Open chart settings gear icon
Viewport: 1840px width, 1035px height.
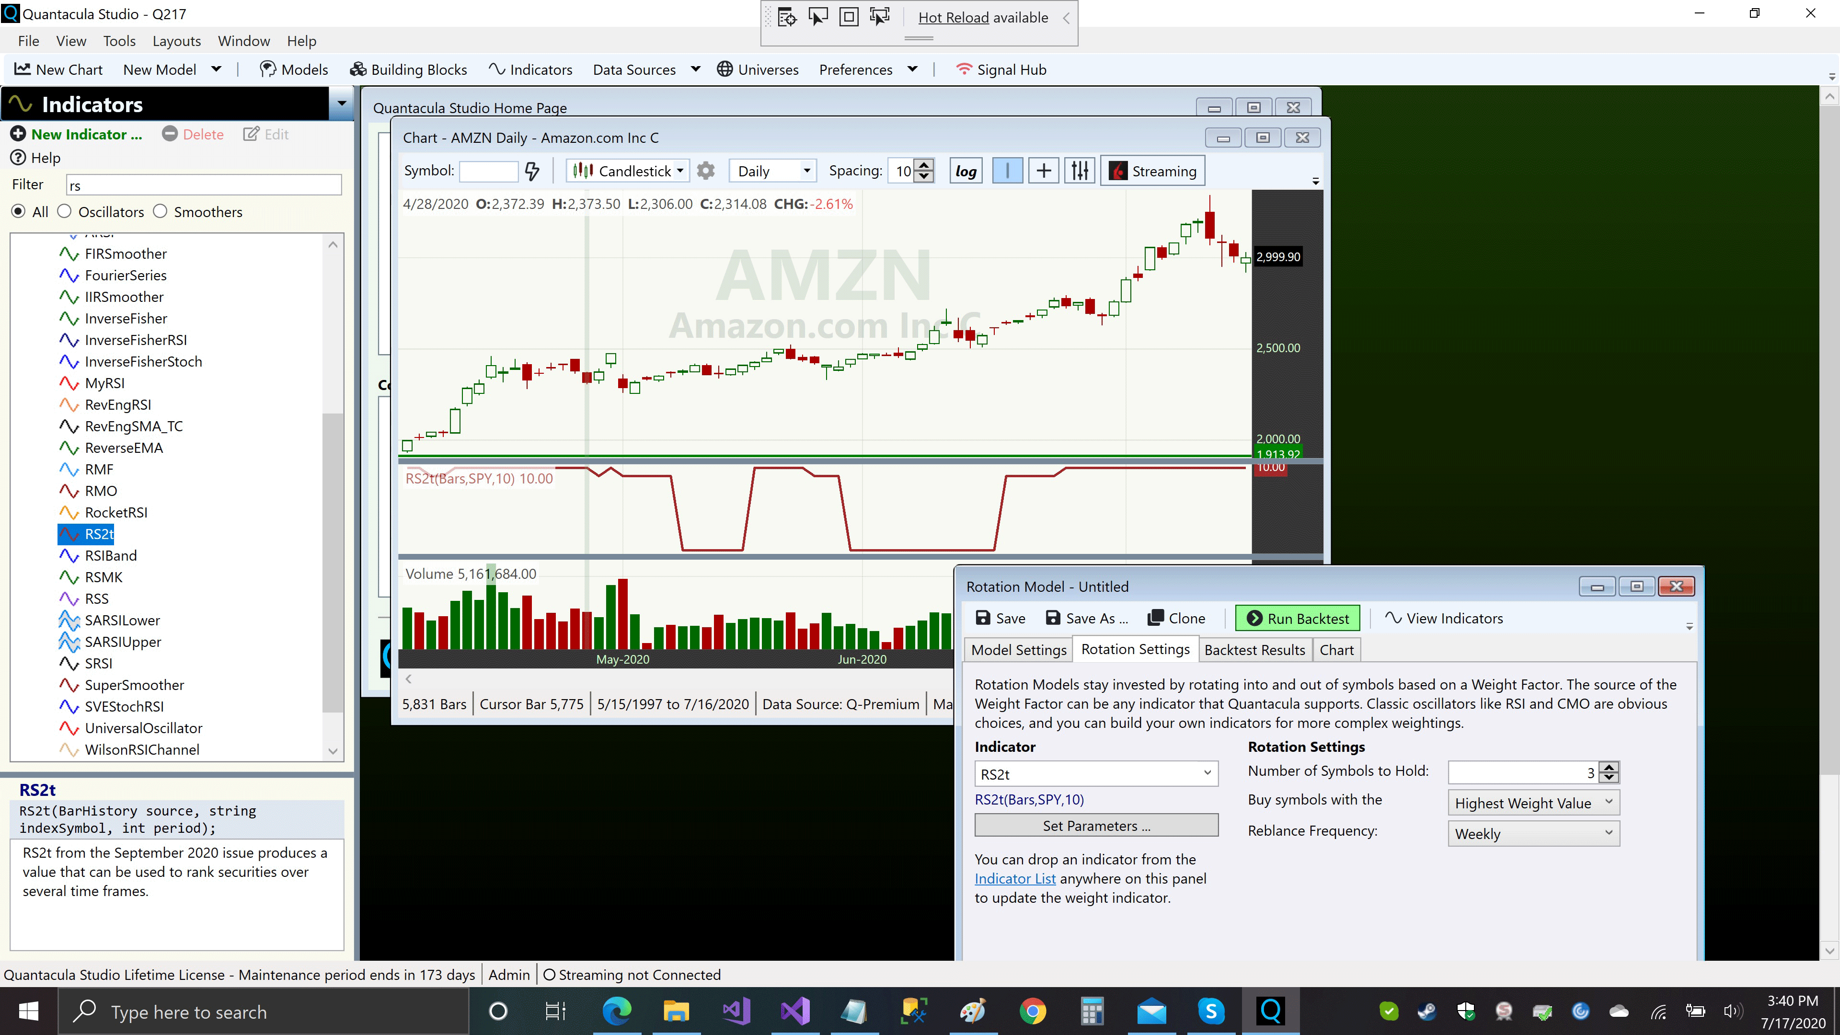[706, 171]
